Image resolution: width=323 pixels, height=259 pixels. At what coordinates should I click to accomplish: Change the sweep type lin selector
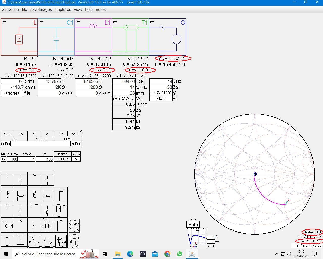(x=3, y=159)
